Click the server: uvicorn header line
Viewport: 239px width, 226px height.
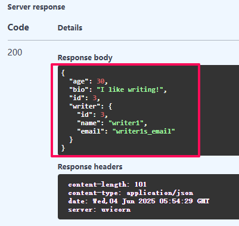(100, 209)
